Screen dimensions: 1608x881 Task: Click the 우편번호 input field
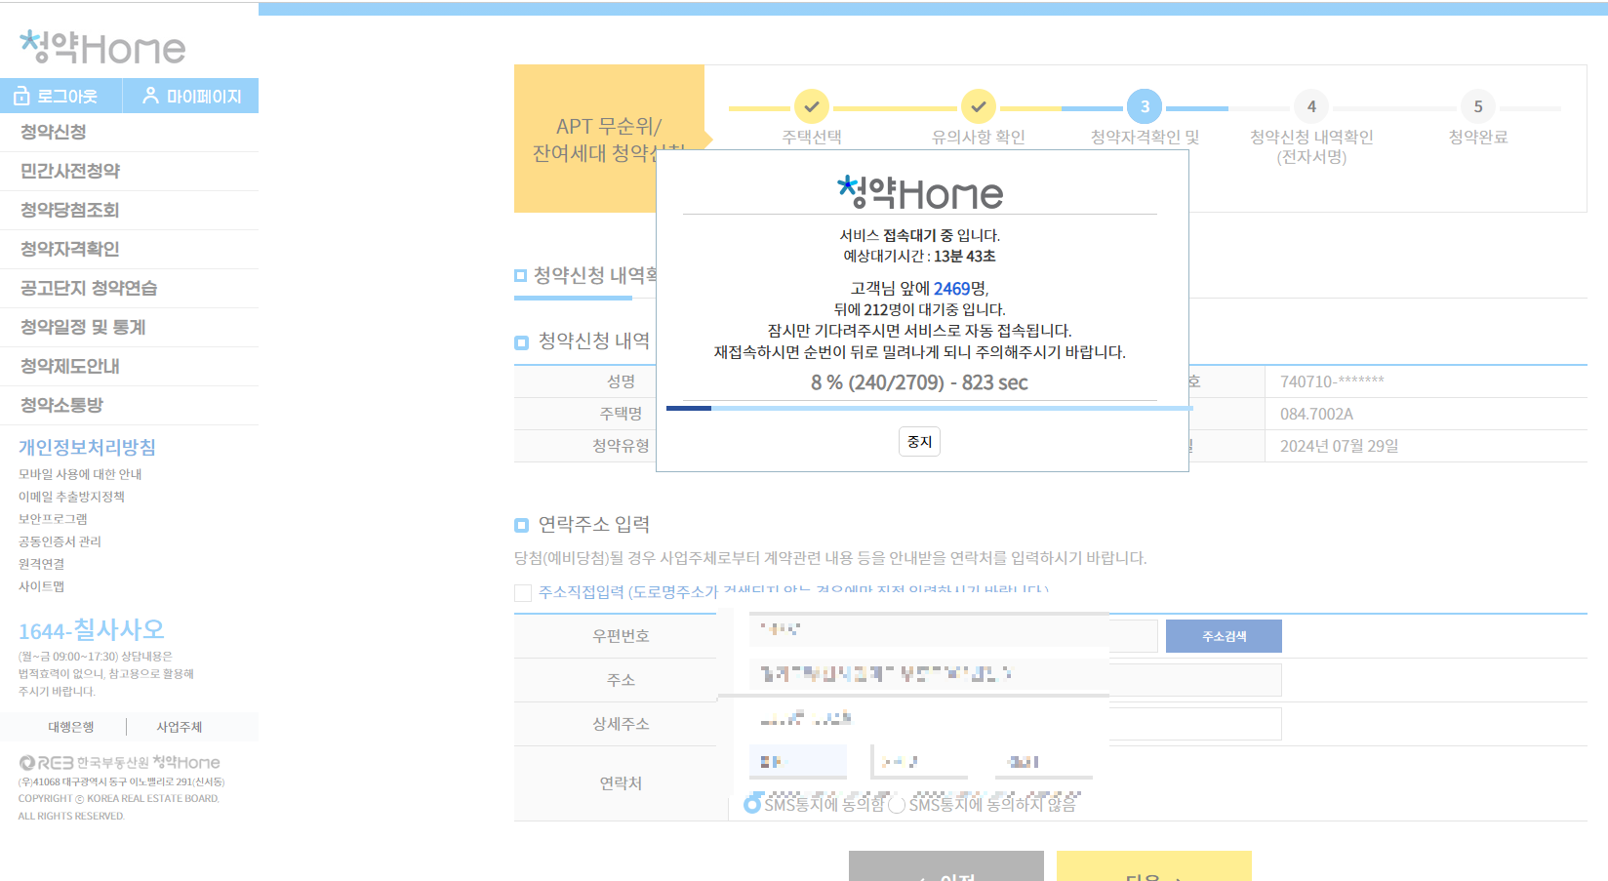[x=953, y=635]
